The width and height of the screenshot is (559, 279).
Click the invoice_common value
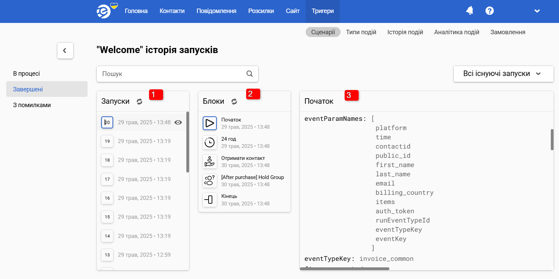(386, 259)
